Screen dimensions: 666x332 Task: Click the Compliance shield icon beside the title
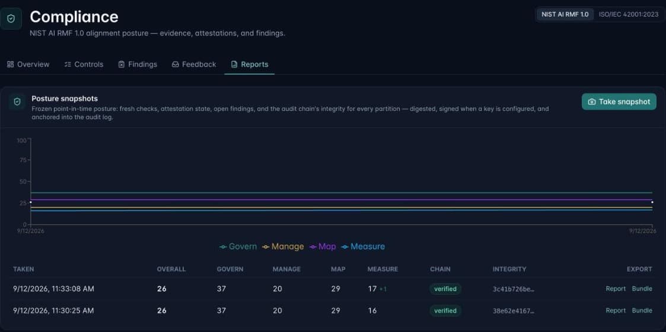11,19
